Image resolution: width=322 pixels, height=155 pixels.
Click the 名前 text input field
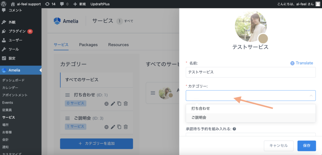(250, 72)
